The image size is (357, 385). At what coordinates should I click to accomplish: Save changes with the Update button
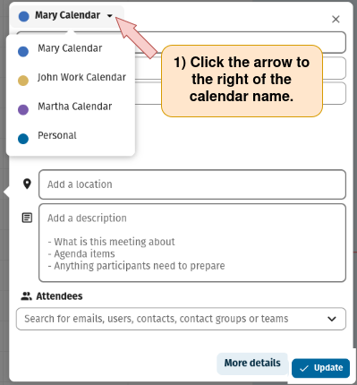pos(320,368)
